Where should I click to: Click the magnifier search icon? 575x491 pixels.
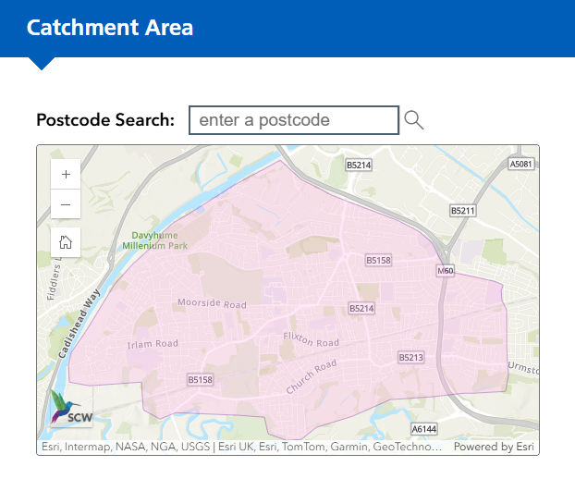414,120
